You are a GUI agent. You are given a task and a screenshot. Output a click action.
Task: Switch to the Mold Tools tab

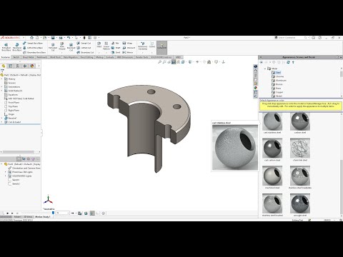pyautogui.click(x=55, y=57)
